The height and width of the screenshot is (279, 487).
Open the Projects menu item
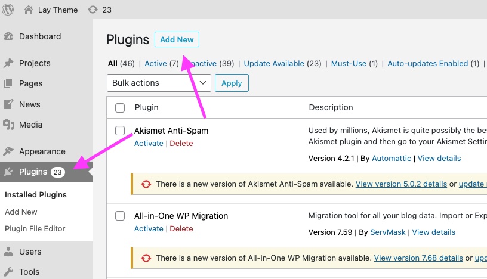(x=35, y=63)
